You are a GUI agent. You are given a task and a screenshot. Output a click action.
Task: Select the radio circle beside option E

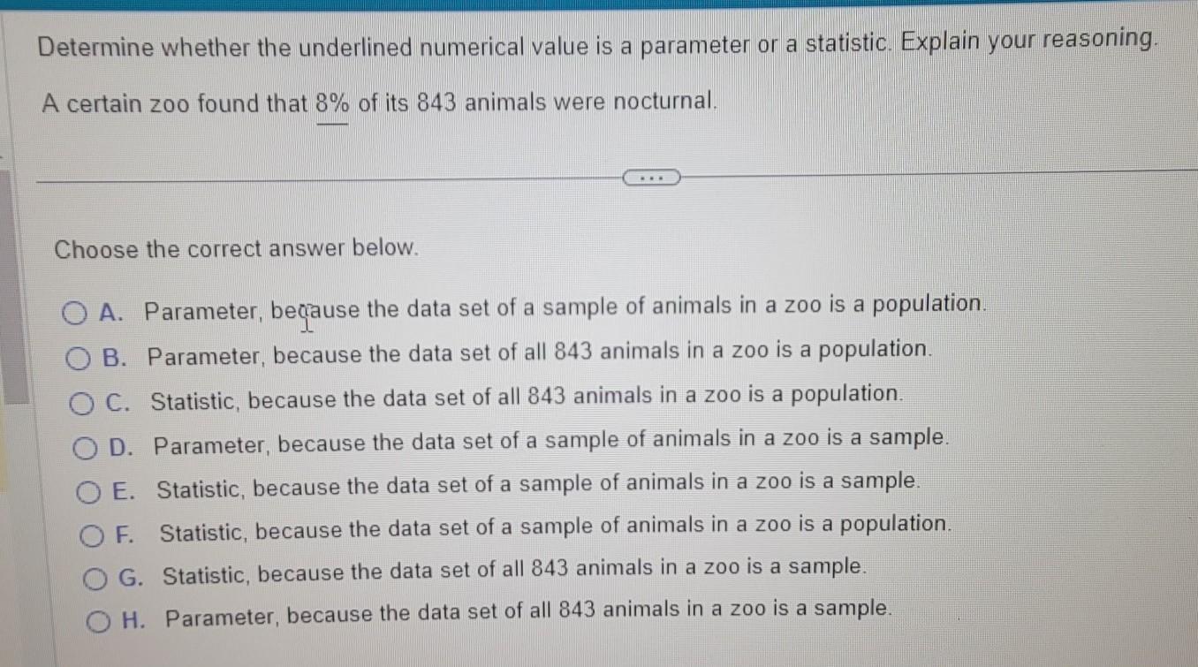90,491
